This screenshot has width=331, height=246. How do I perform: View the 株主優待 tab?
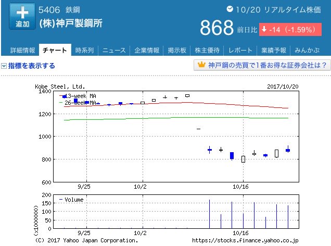(207, 51)
